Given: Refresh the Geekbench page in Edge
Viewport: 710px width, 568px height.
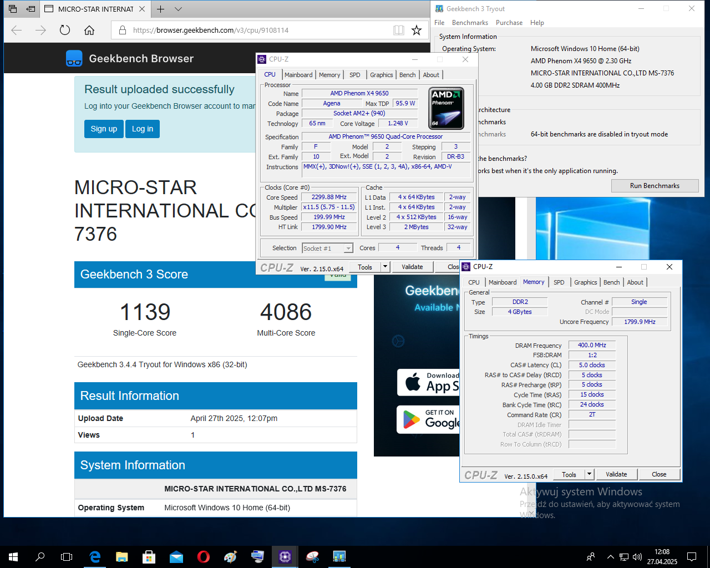Looking at the screenshot, I should (65, 31).
